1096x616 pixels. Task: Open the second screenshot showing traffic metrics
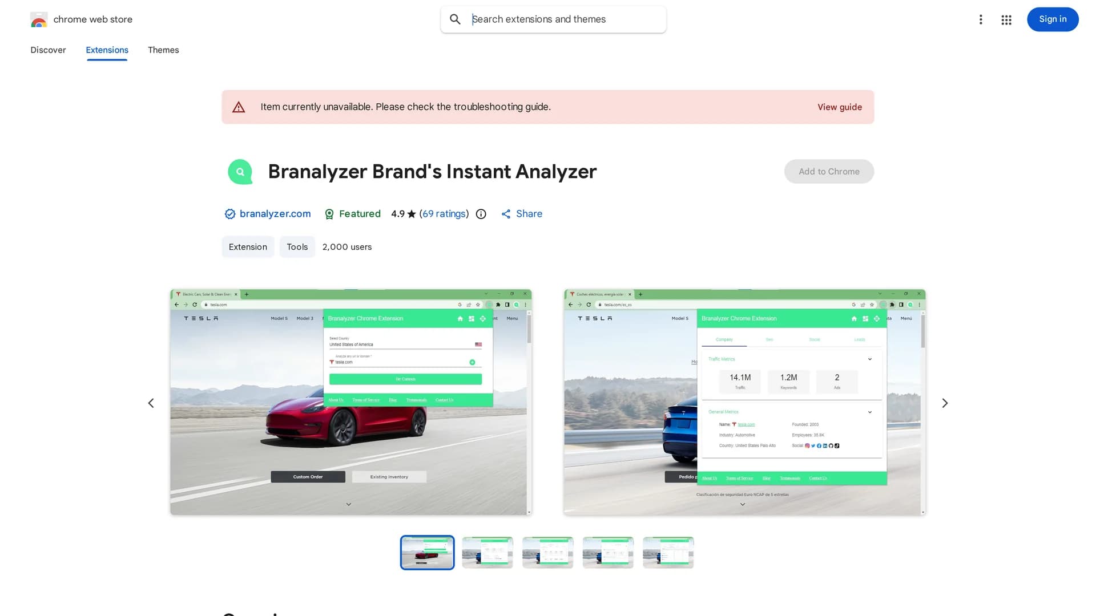pos(744,402)
